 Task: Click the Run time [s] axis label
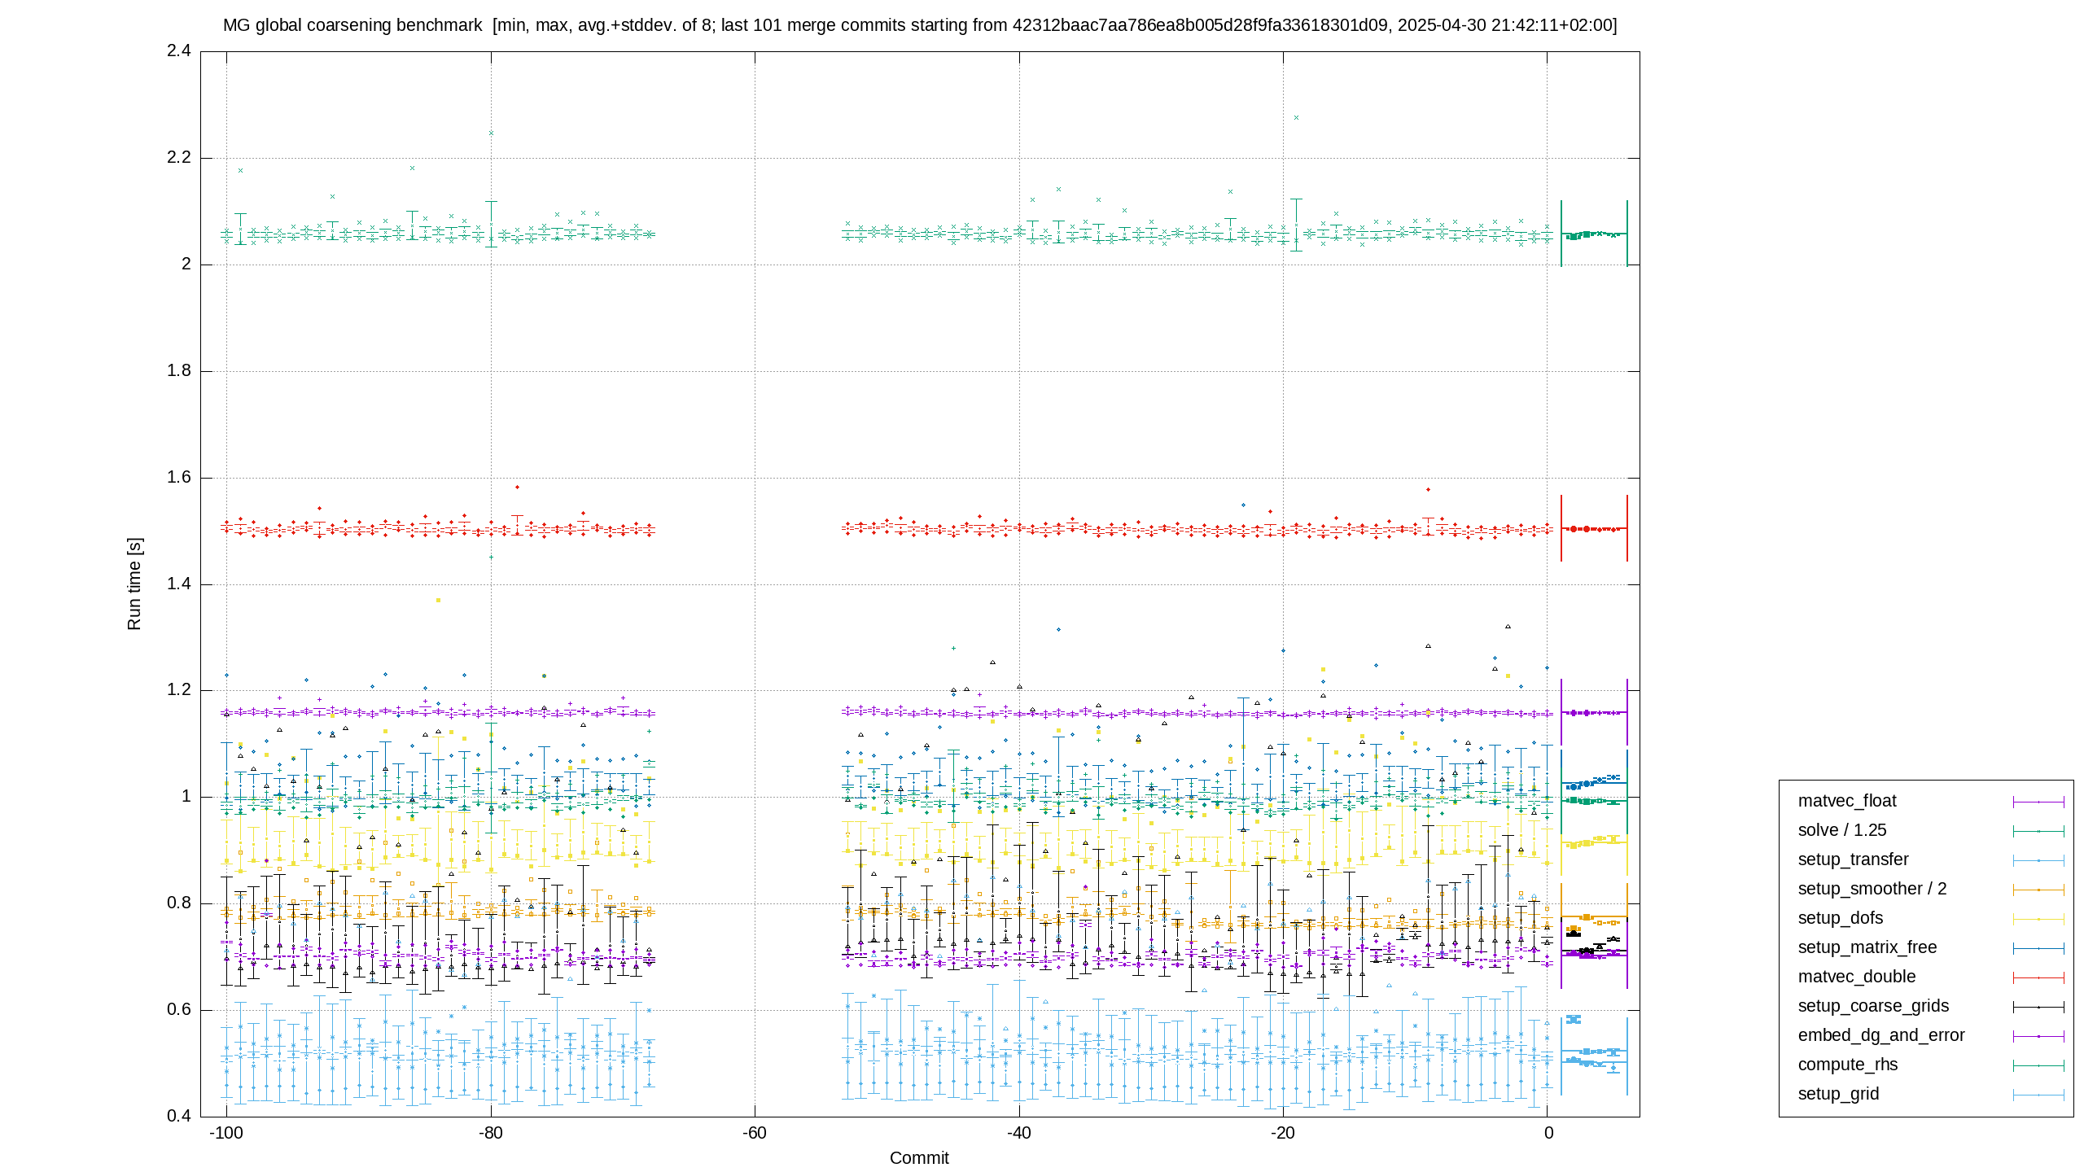coord(134,584)
